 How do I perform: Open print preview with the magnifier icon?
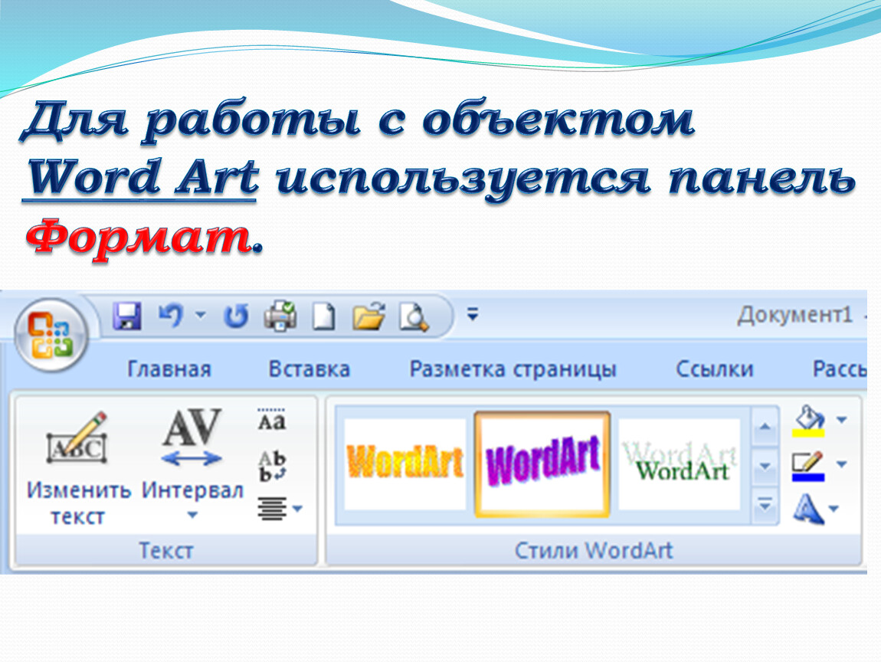click(414, 316)
